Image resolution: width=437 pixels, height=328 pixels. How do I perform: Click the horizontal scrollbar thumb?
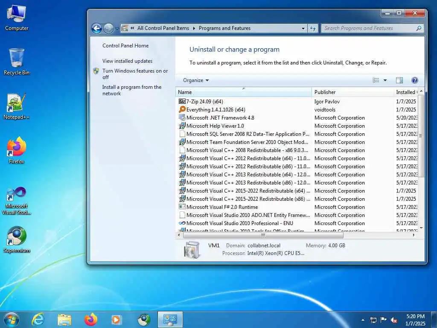coord(263,235)
